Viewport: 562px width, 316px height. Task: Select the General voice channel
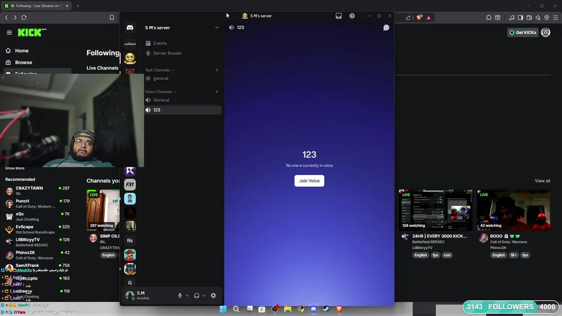click(x=183, y=100)
